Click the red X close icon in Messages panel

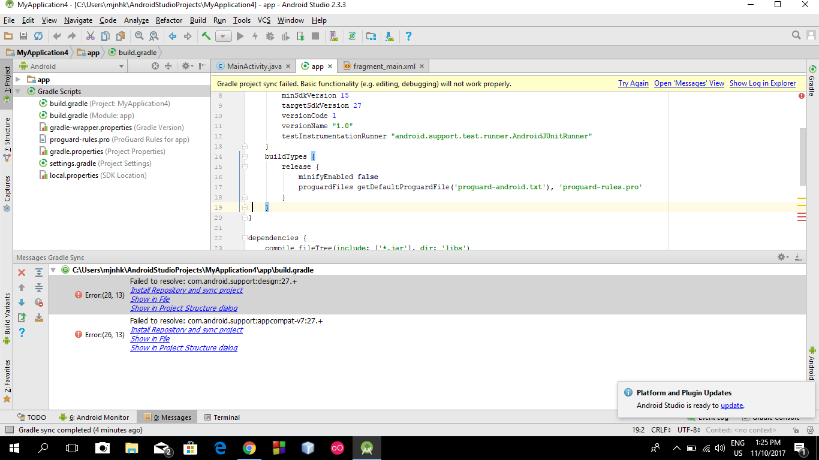[22, 273]
